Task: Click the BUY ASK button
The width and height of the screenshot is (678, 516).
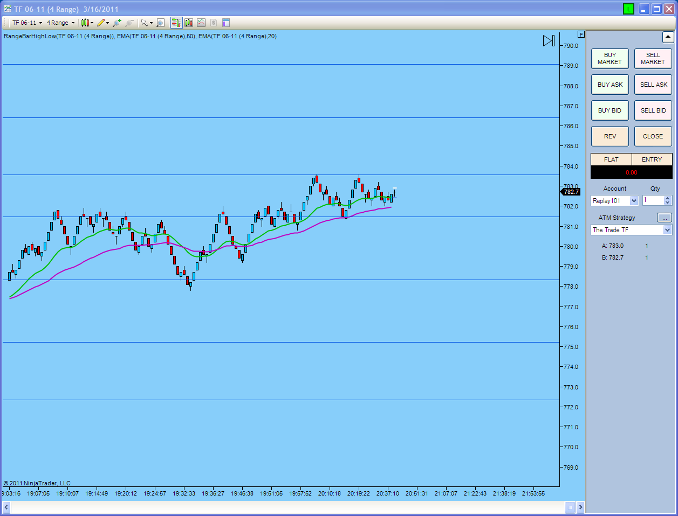Action: (x=610, y=85)
